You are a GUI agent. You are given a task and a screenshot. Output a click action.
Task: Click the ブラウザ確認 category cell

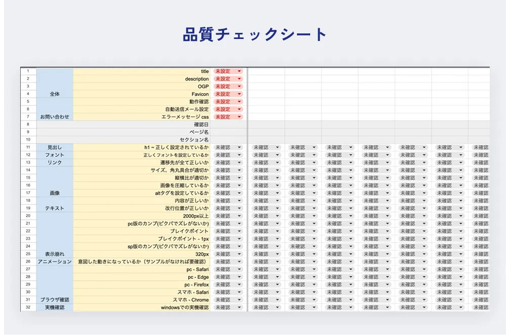pyautogui.click(x=55, y=300)
